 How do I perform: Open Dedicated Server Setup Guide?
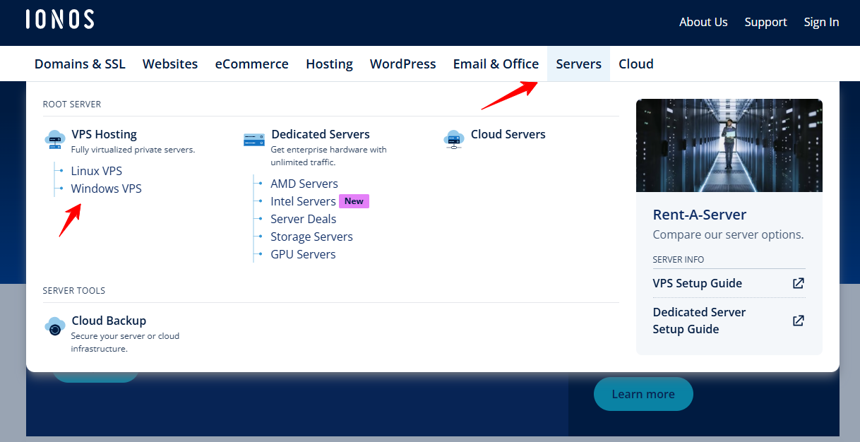pos(700,321)
